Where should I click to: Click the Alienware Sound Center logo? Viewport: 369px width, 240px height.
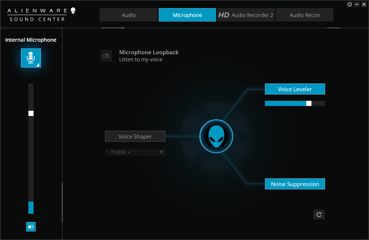click(x=41, y=15)
